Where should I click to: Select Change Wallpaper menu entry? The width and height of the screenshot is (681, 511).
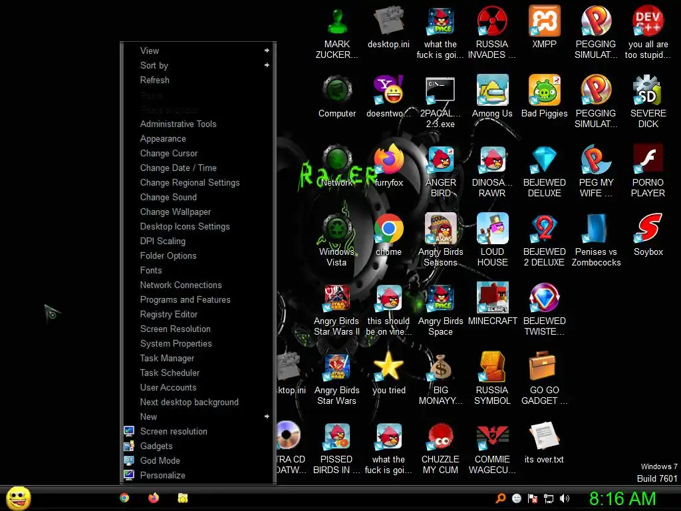[200, 212]
